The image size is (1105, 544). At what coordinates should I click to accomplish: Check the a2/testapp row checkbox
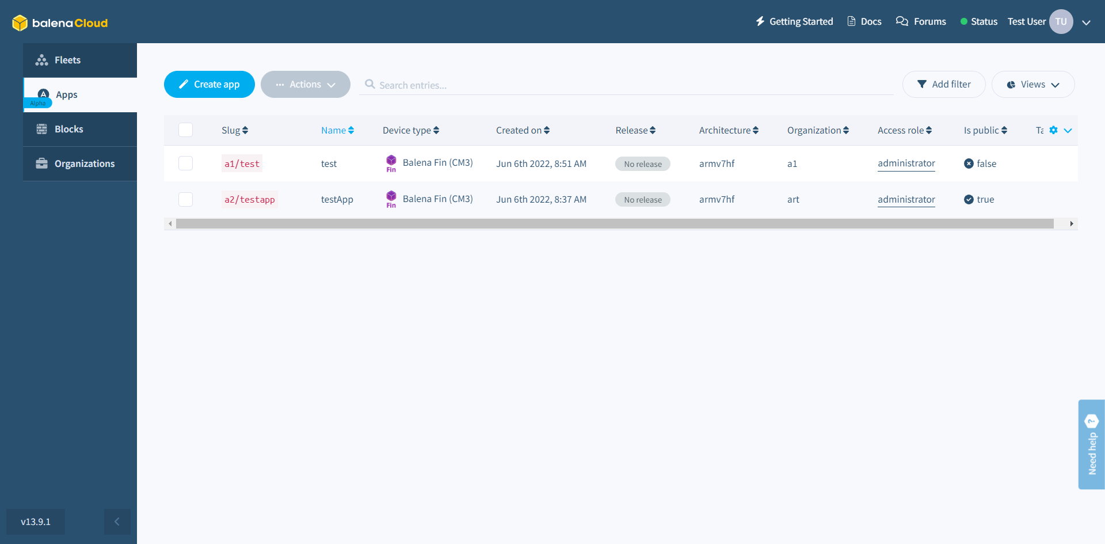[185, 200]
